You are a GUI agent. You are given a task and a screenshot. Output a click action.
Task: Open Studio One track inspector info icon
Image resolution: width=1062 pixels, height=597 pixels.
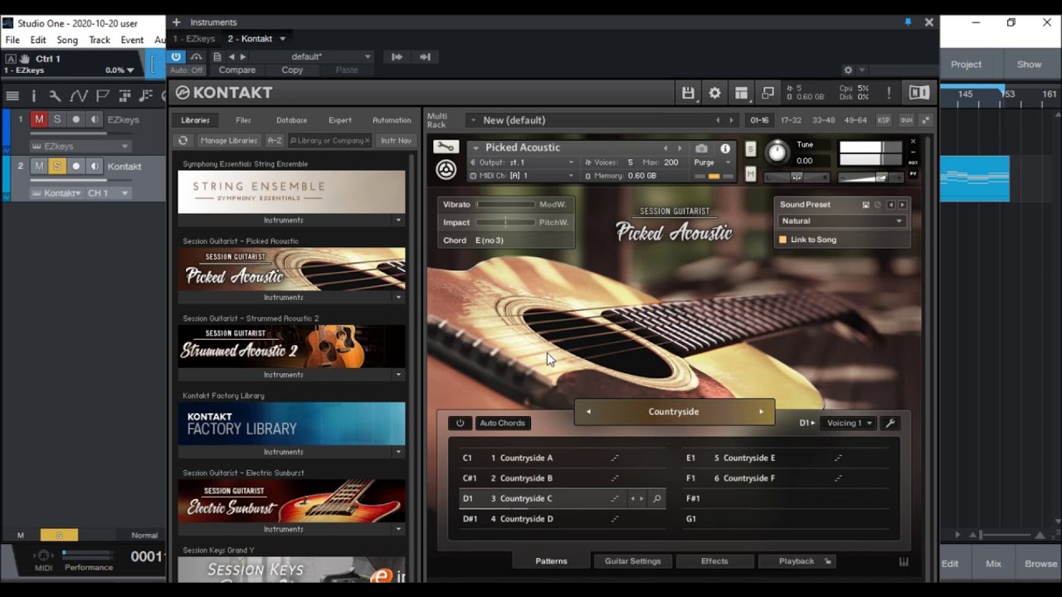tap(34, 96)
